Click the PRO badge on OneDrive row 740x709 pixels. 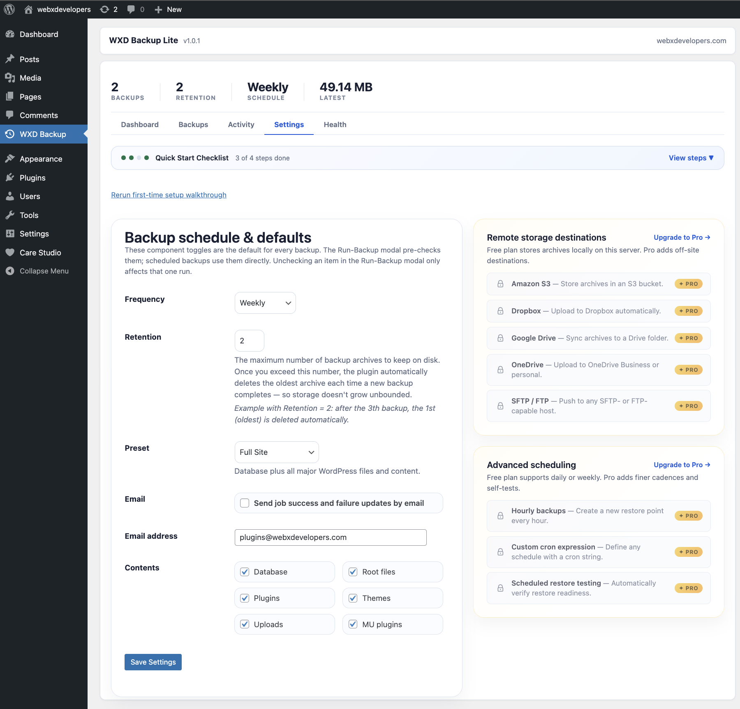(x=689, y=370)
